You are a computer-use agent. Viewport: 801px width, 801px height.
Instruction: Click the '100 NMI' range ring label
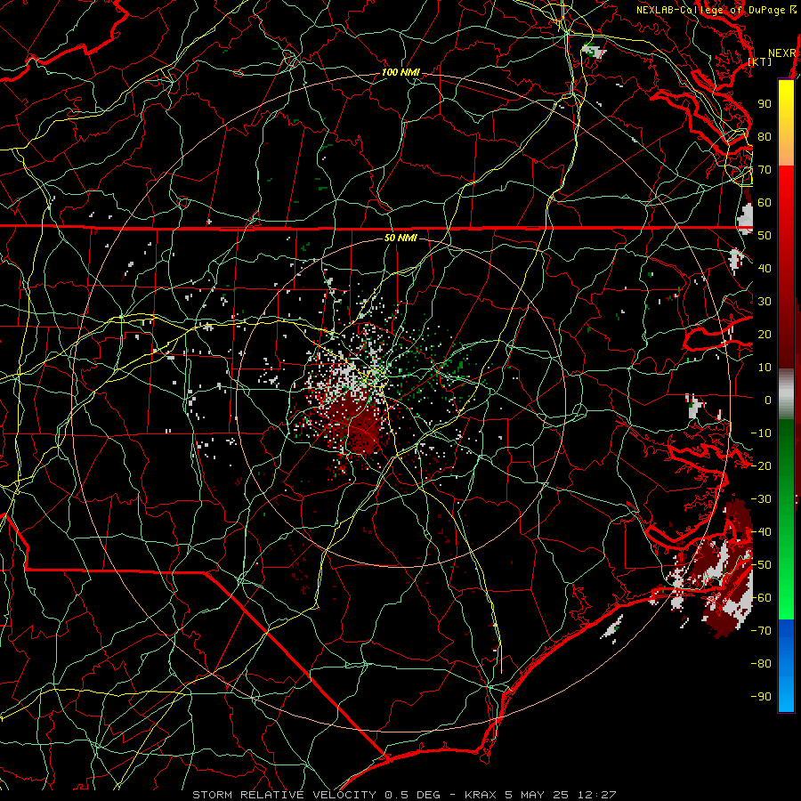coord(401,73)
